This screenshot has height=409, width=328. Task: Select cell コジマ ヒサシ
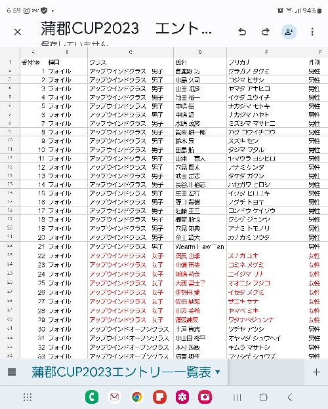266,80
